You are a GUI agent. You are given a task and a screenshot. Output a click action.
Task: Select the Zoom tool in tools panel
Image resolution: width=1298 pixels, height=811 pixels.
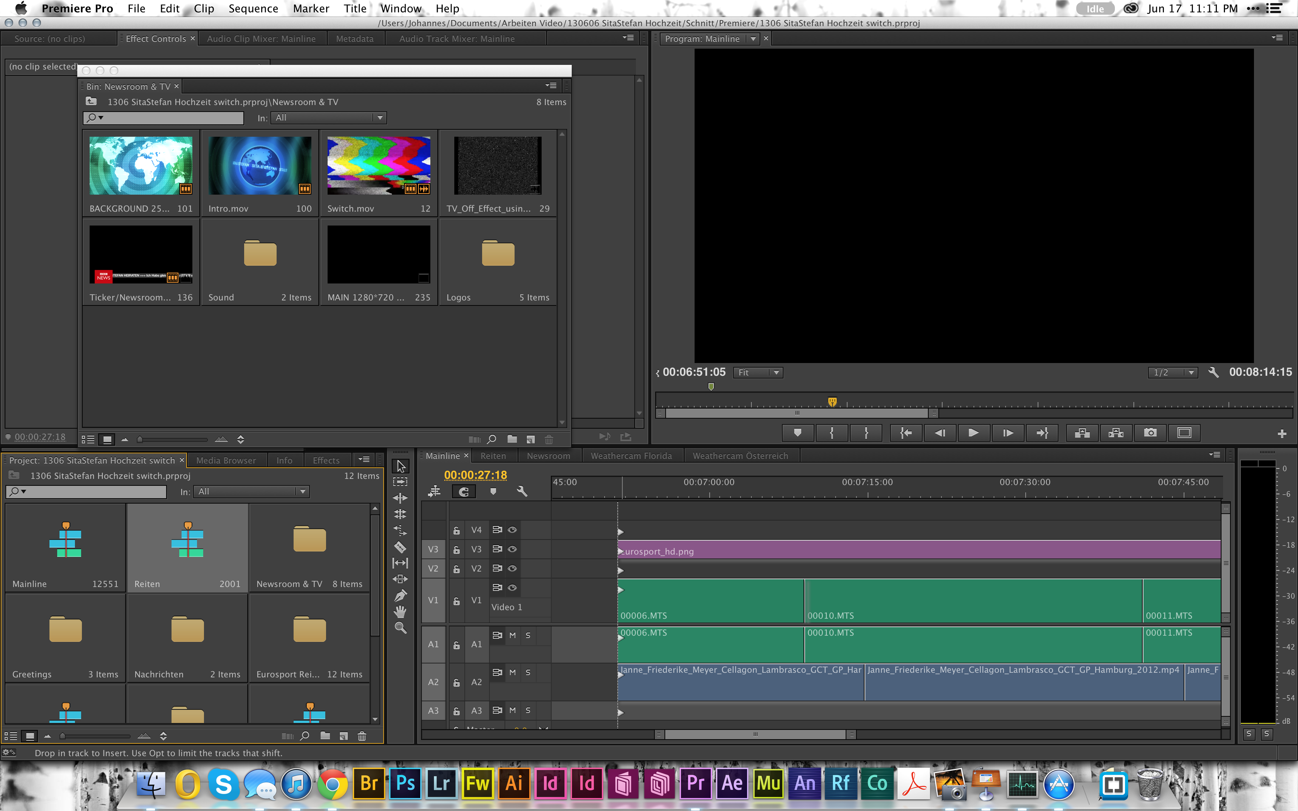[400, 628]
